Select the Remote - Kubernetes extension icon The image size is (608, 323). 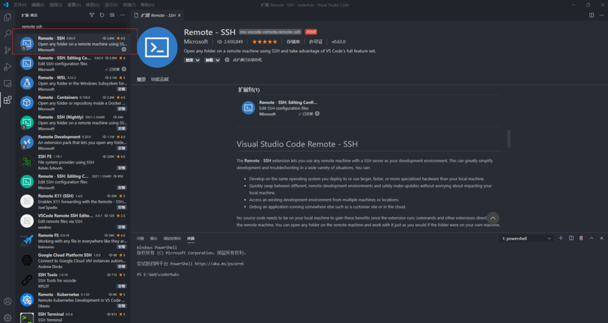coord(26,300)
